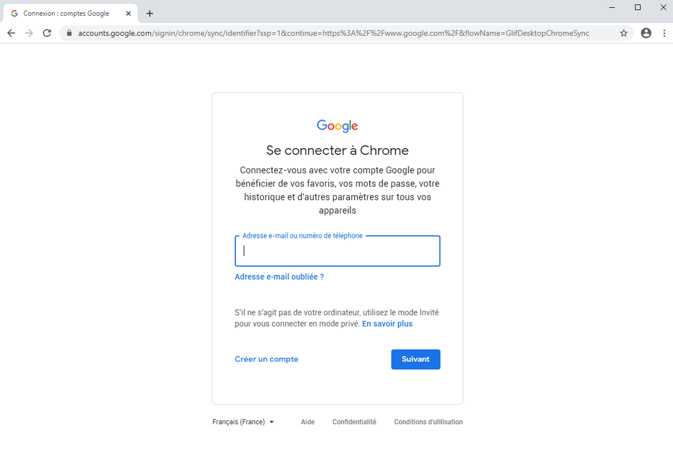Click the browser back navigation arrow

click(11, 33)
